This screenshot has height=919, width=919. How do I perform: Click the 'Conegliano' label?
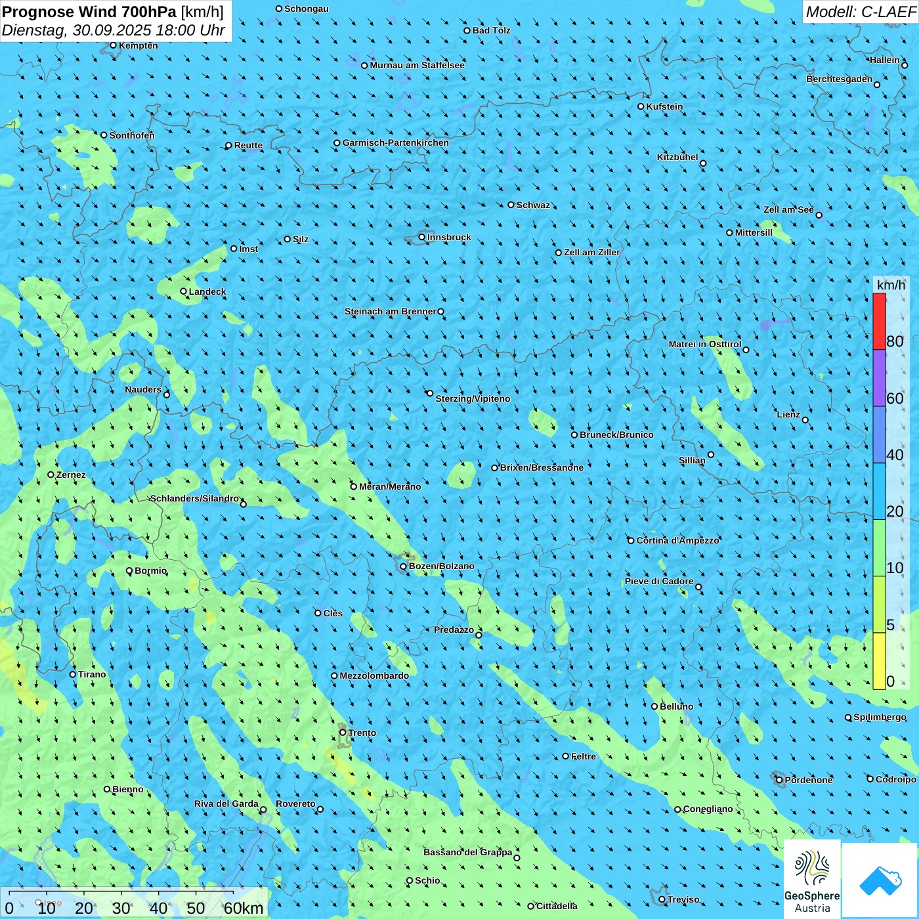708,809
